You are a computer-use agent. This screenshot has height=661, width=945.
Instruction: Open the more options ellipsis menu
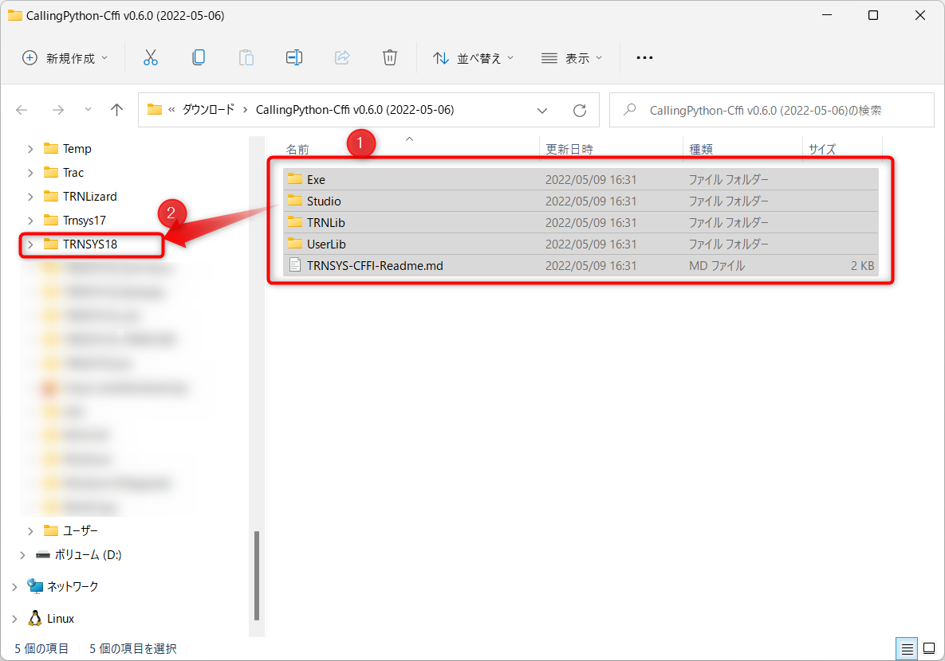pyautogui.click(x=644, y=58)
